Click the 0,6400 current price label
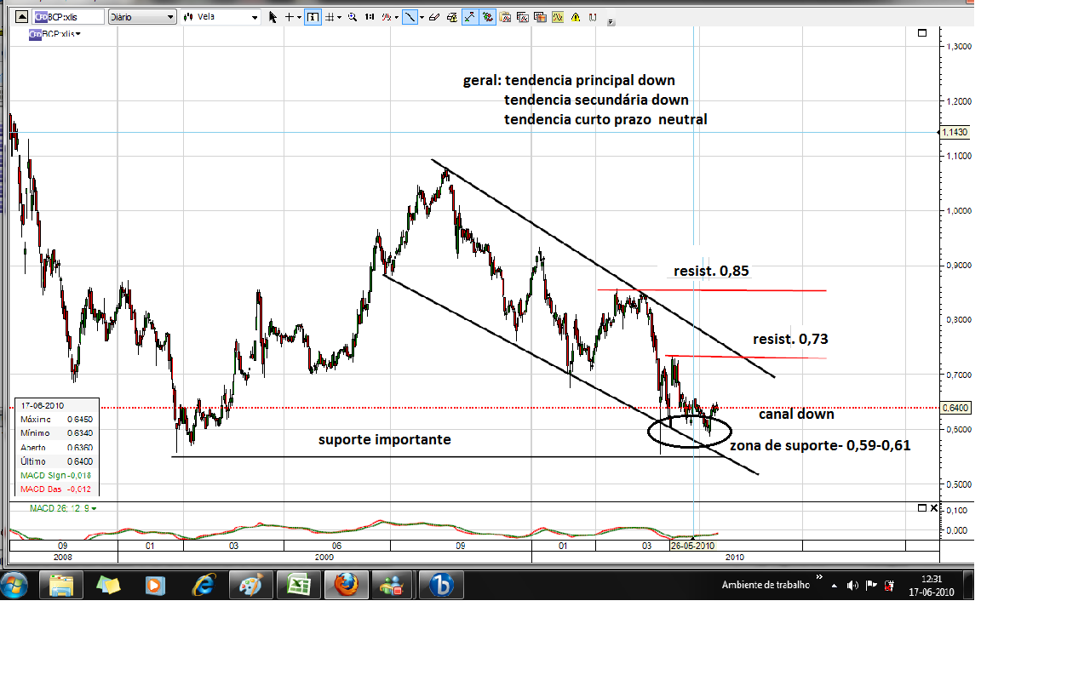Image resolution: width=1090 pixels, height=681 pixels. 957,408
